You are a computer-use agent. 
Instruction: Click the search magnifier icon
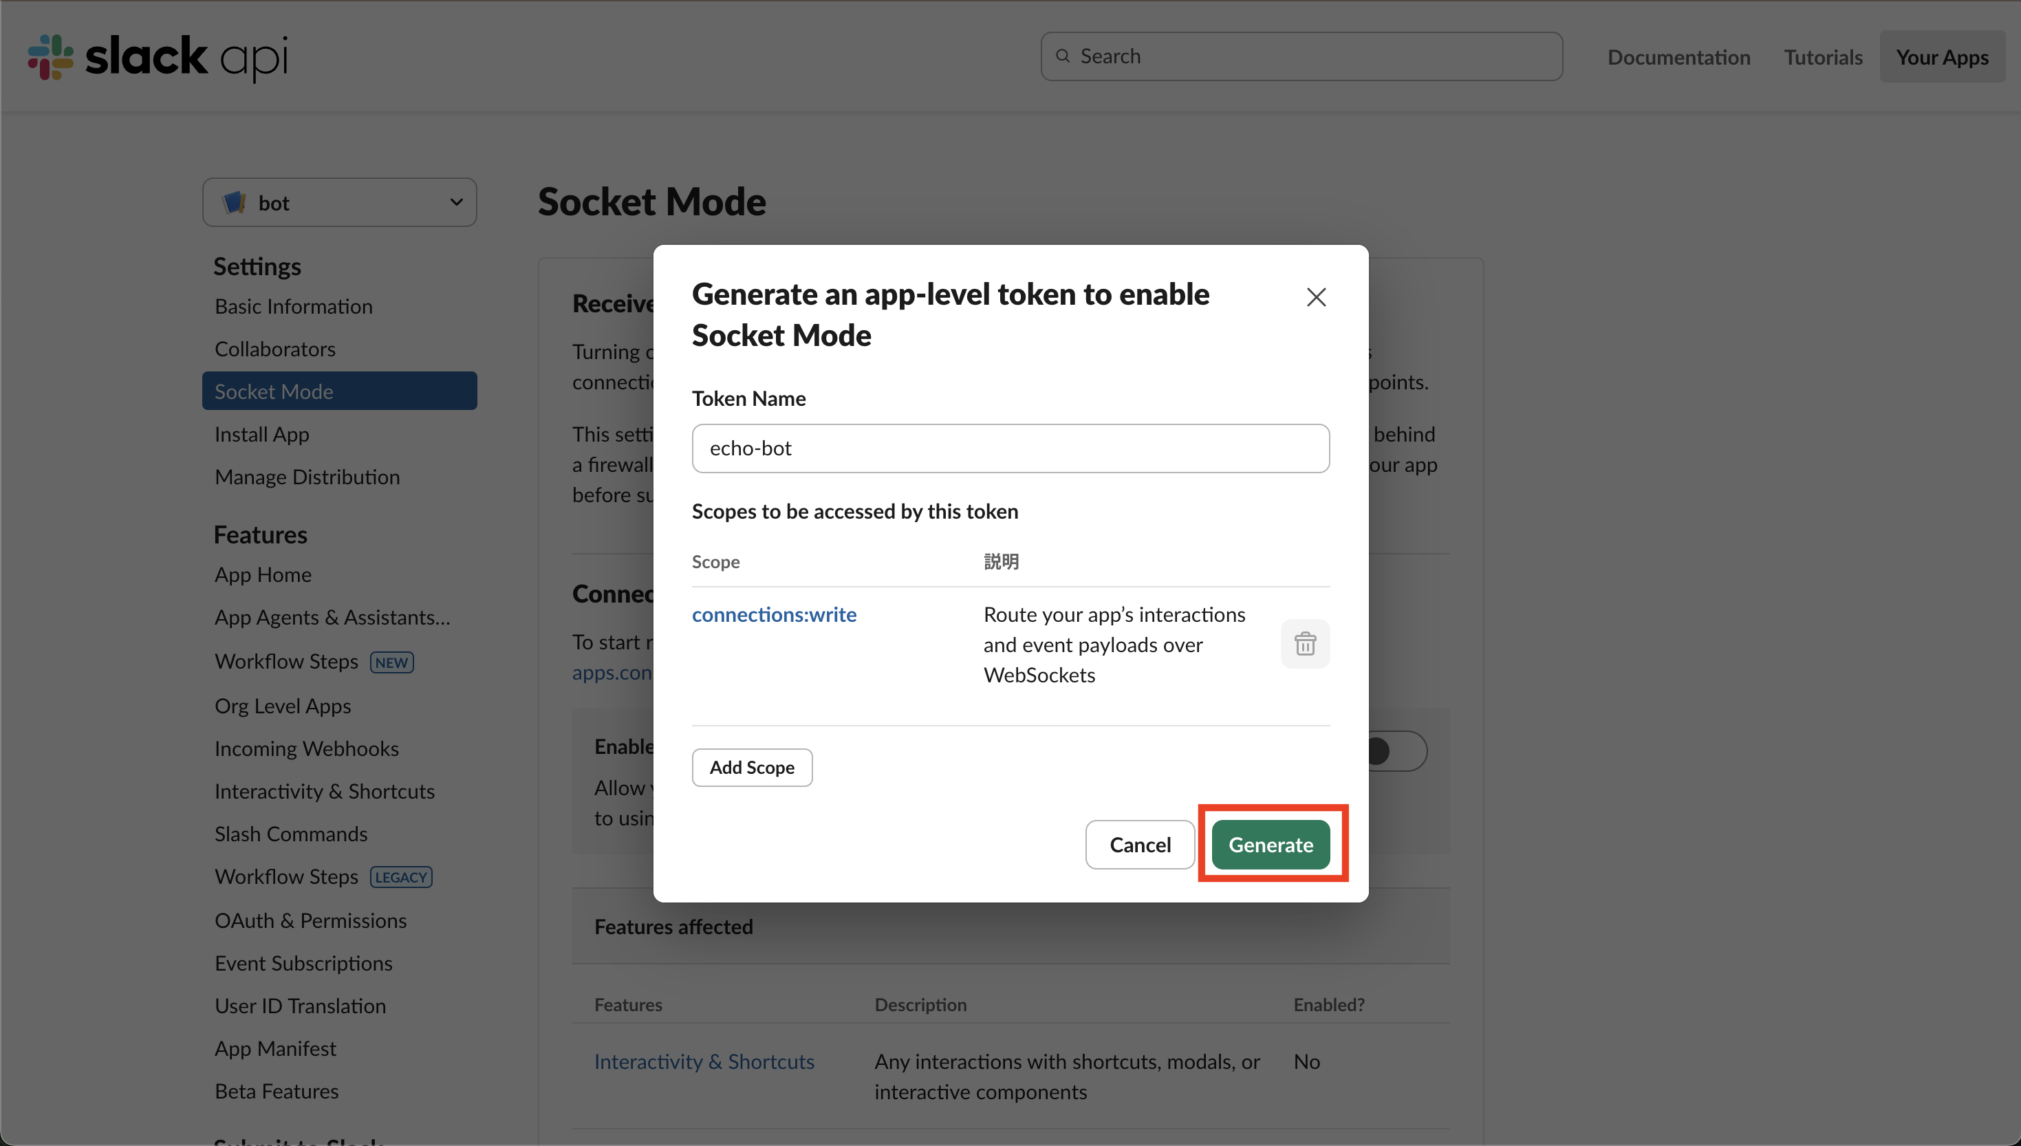pos(1063,56)
